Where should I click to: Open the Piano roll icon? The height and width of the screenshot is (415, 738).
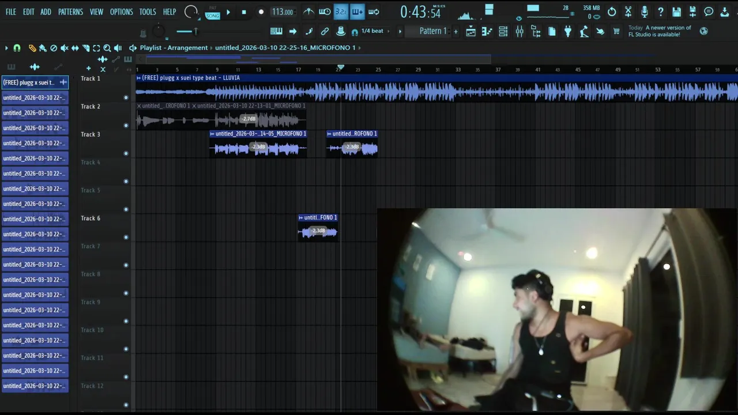click(487, 32)
